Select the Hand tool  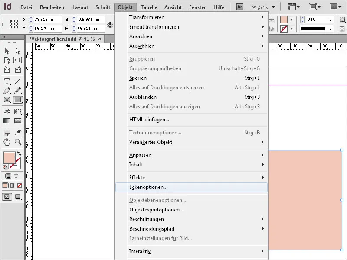[7, 142]
